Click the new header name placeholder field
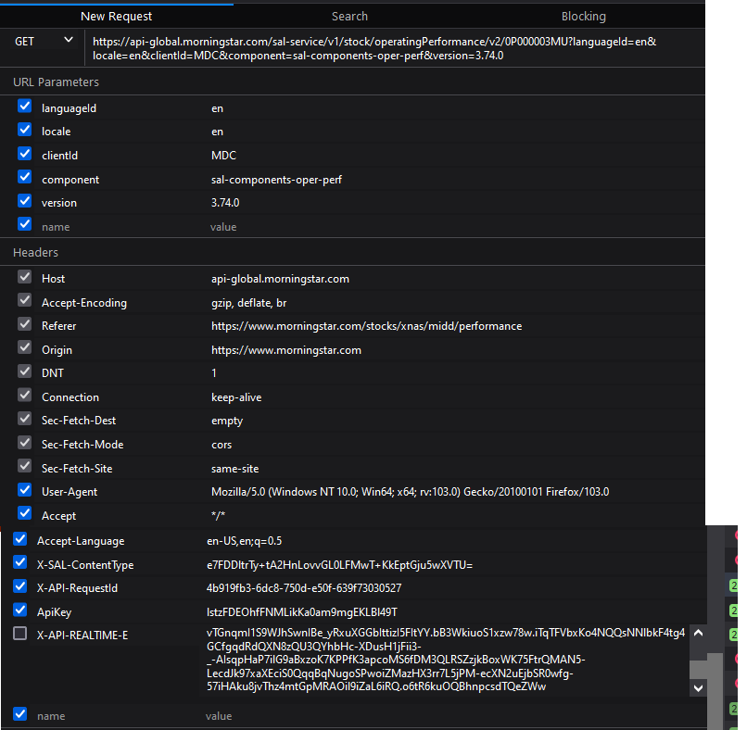The image size is (747, 730). (x=51, y=716)
